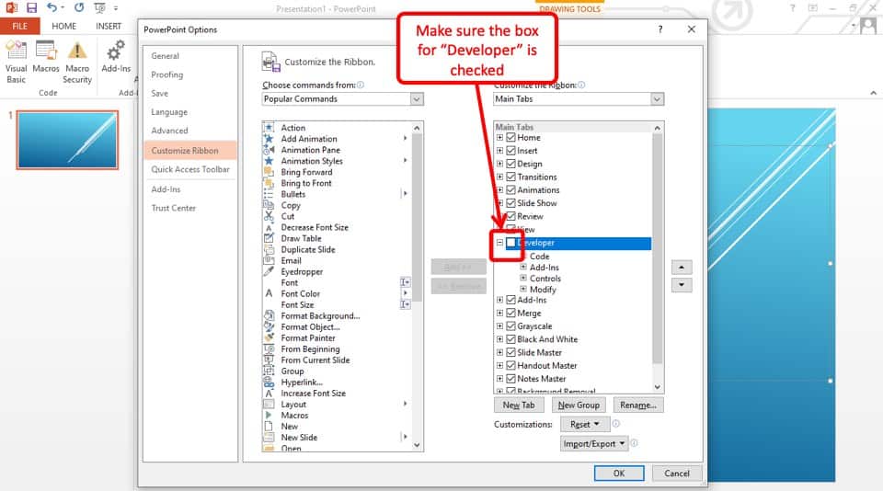Open the Trust Center category
The image size is (883, 491).
pyautogui.click(x=174, y=208)
